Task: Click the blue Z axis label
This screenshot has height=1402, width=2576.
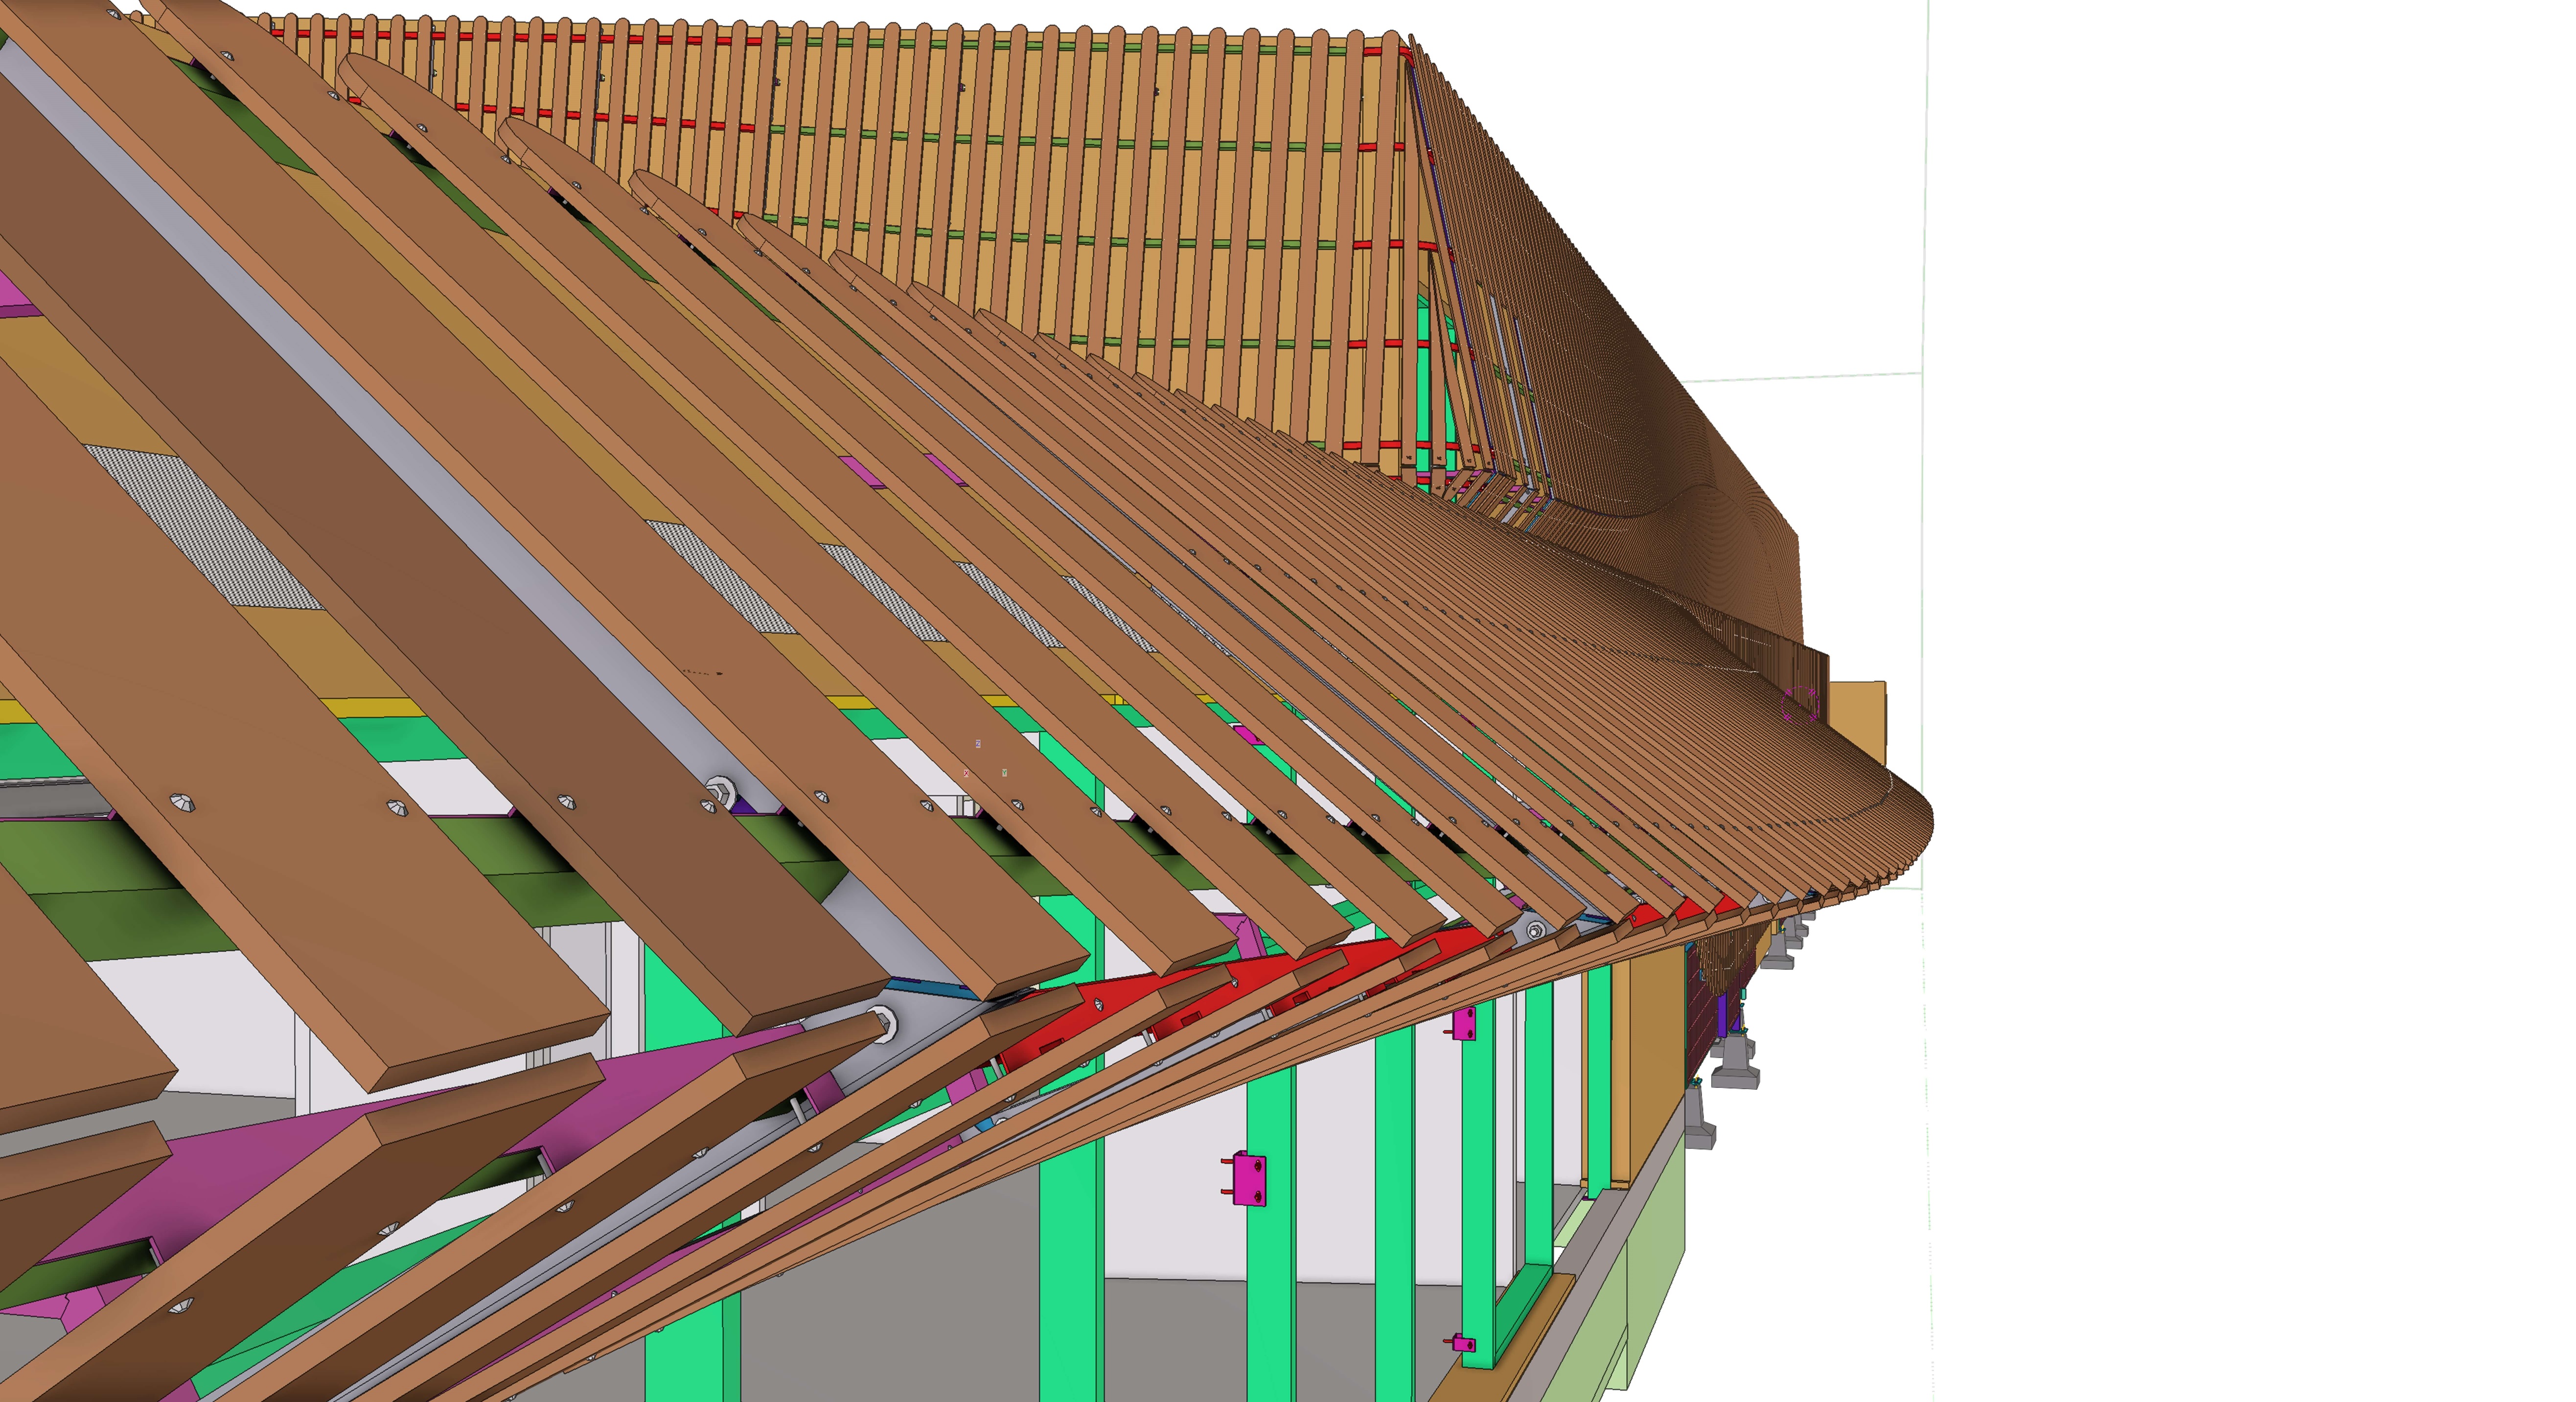Action: pos(978,744)
